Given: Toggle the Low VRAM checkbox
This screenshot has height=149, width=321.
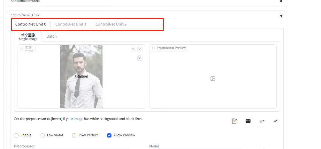Looking at the screenshot, I should [x=42, y=135].
